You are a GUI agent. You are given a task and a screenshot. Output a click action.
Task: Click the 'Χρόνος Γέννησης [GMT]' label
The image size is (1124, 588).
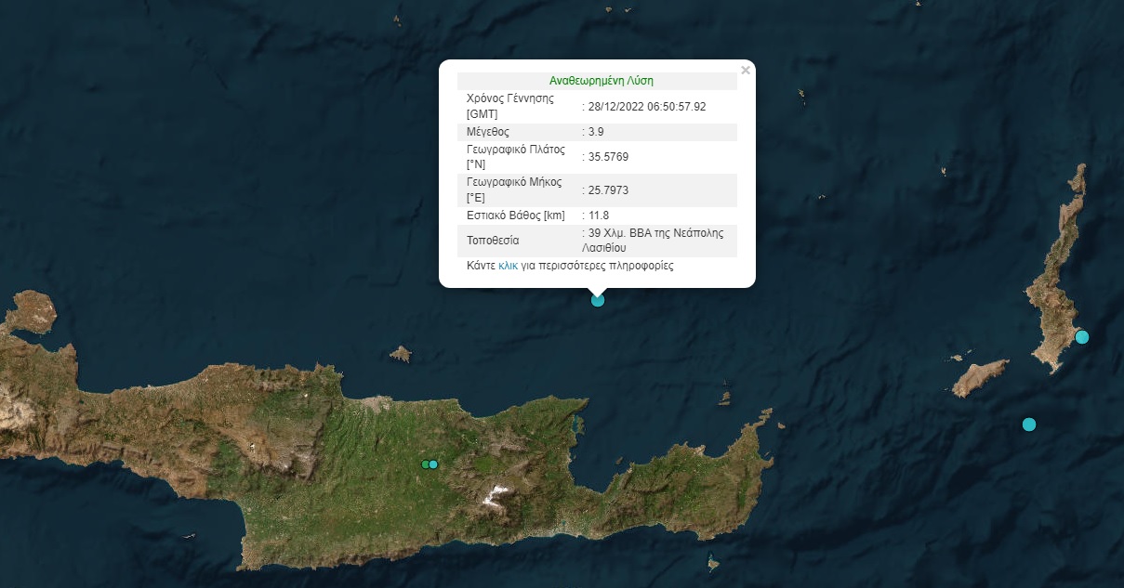click(509, 105)
